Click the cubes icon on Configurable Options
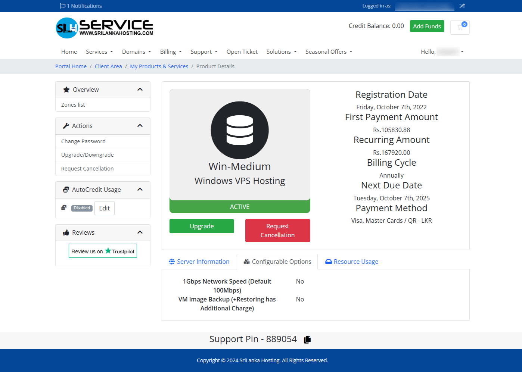This screenshot has height=372, width=522. click(247, 262)
